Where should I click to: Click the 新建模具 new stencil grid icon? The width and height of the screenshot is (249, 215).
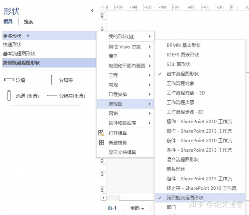101,143
